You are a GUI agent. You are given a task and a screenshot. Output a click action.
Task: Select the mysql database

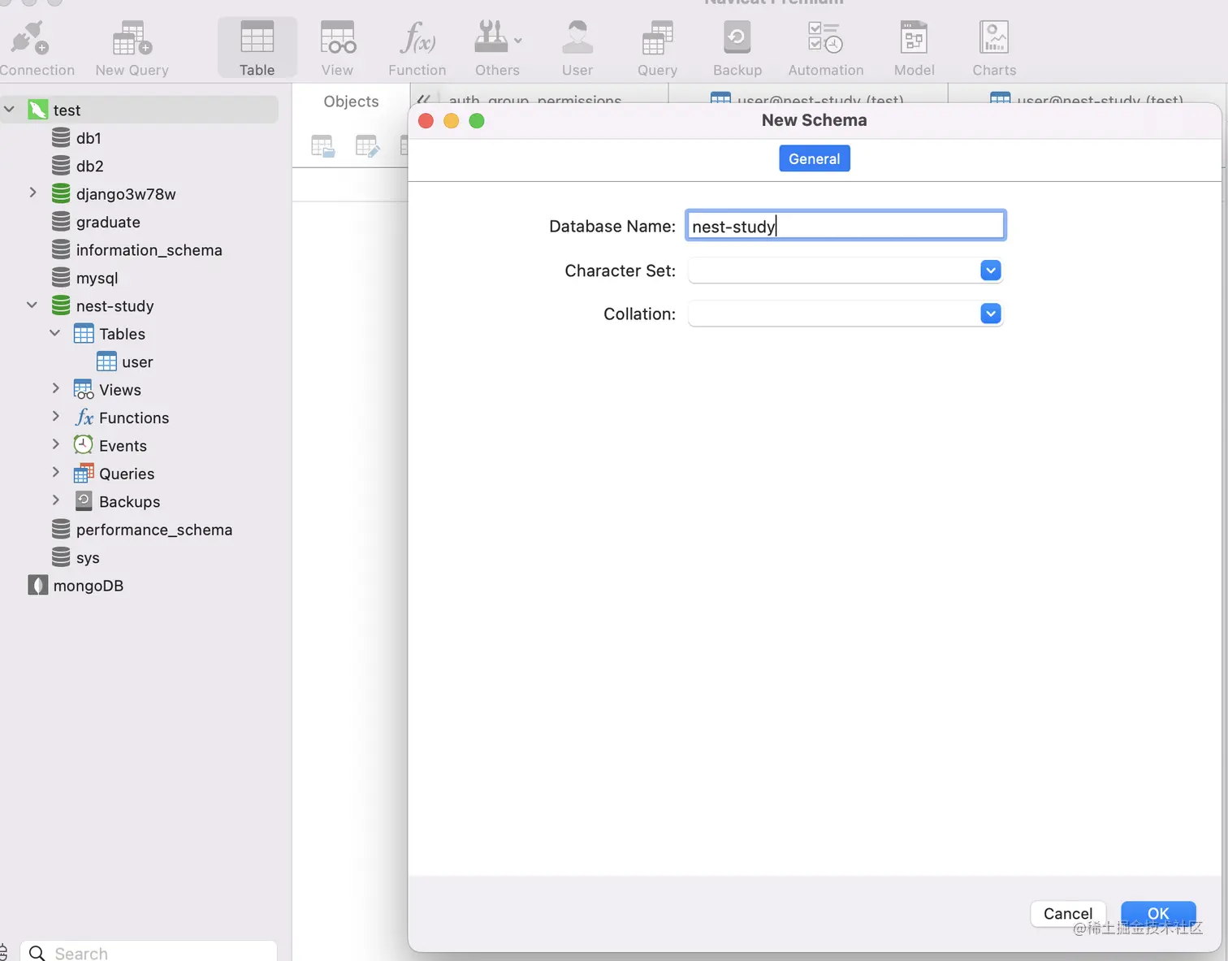pos(97,278)
